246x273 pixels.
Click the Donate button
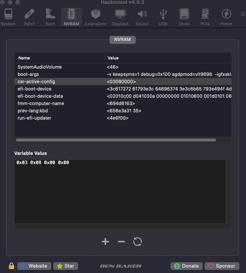click(x=187, y=266)
